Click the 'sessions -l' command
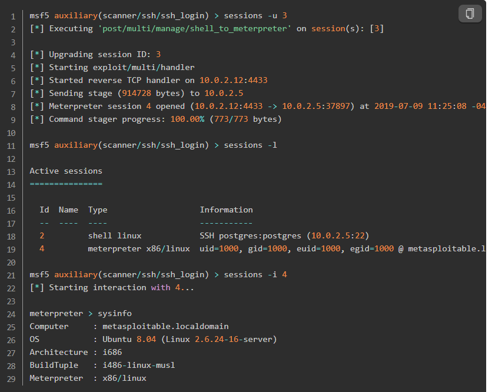This screenshot has width=495, height=392. [250, 145]
